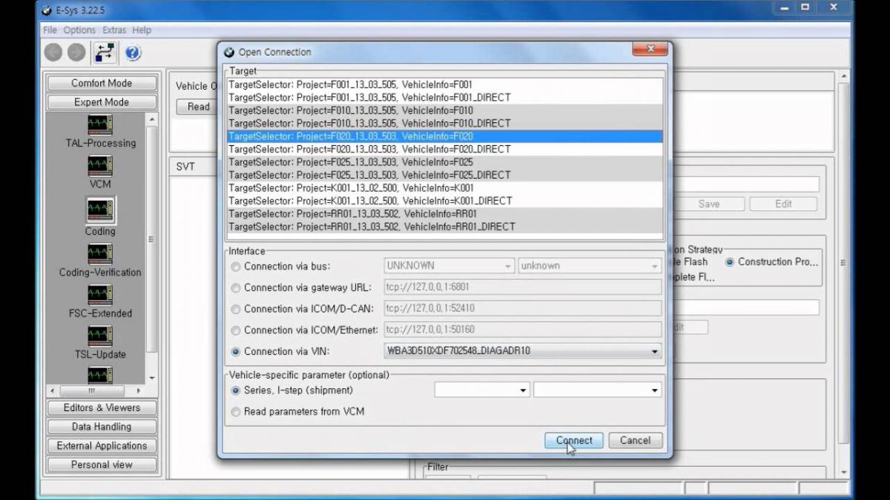Click the sidebar horizontal scrollbar thumb
The height and width of the screenshot is (500, 890).
point(92,390)
